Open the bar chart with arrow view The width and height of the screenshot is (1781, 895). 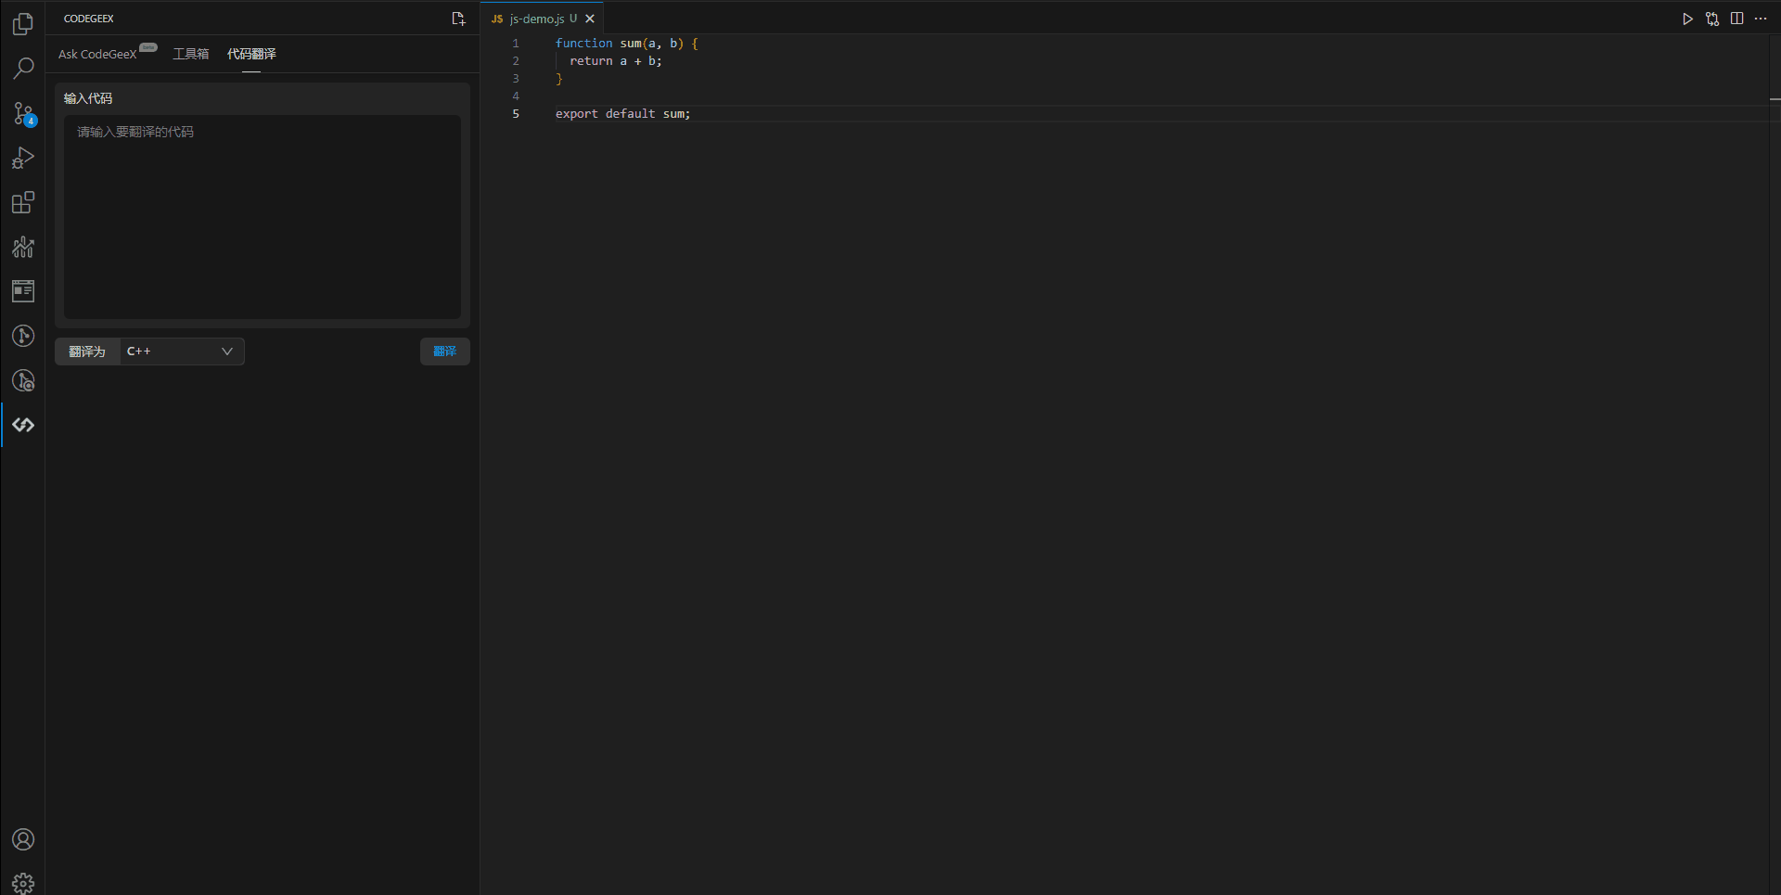tap(23, 247)
